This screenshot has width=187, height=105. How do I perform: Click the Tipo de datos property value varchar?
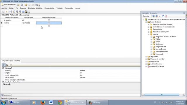[82, 78]
